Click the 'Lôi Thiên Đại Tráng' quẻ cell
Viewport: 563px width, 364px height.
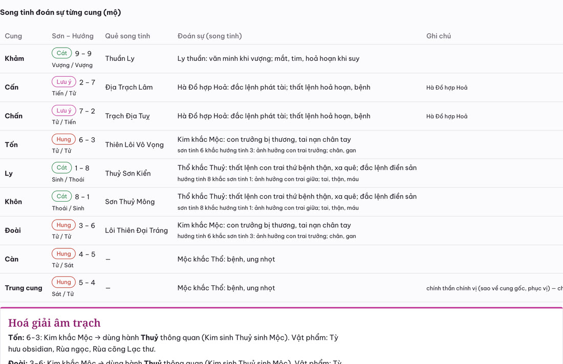coord(137,231)
